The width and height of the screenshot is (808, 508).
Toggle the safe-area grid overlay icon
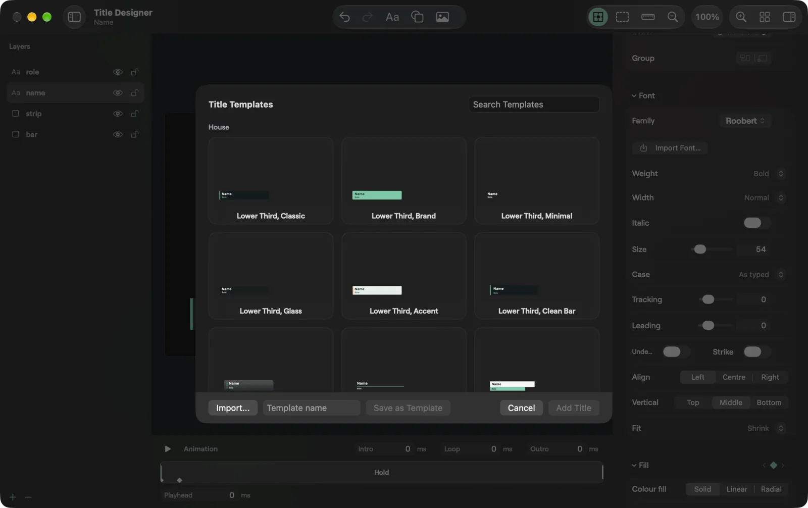tap(598, 17)
